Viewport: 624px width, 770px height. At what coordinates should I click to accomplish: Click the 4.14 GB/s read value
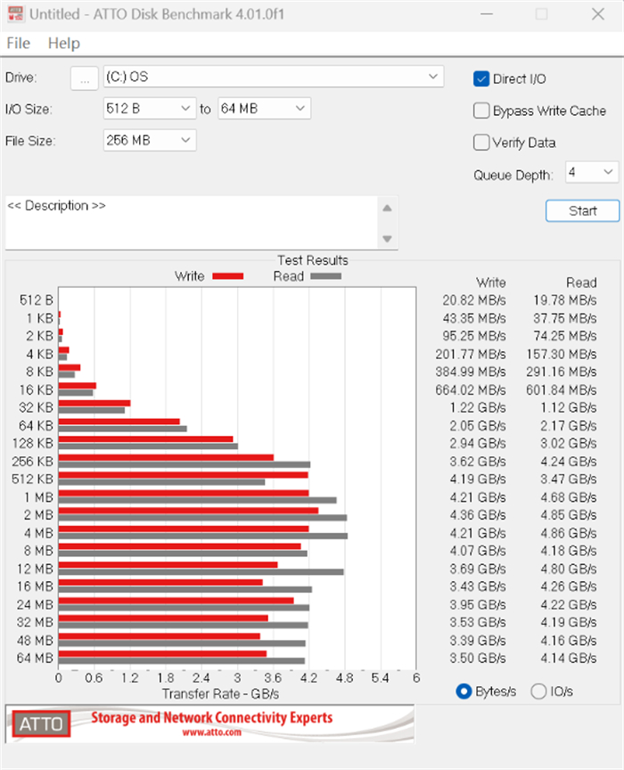(569, 658)
